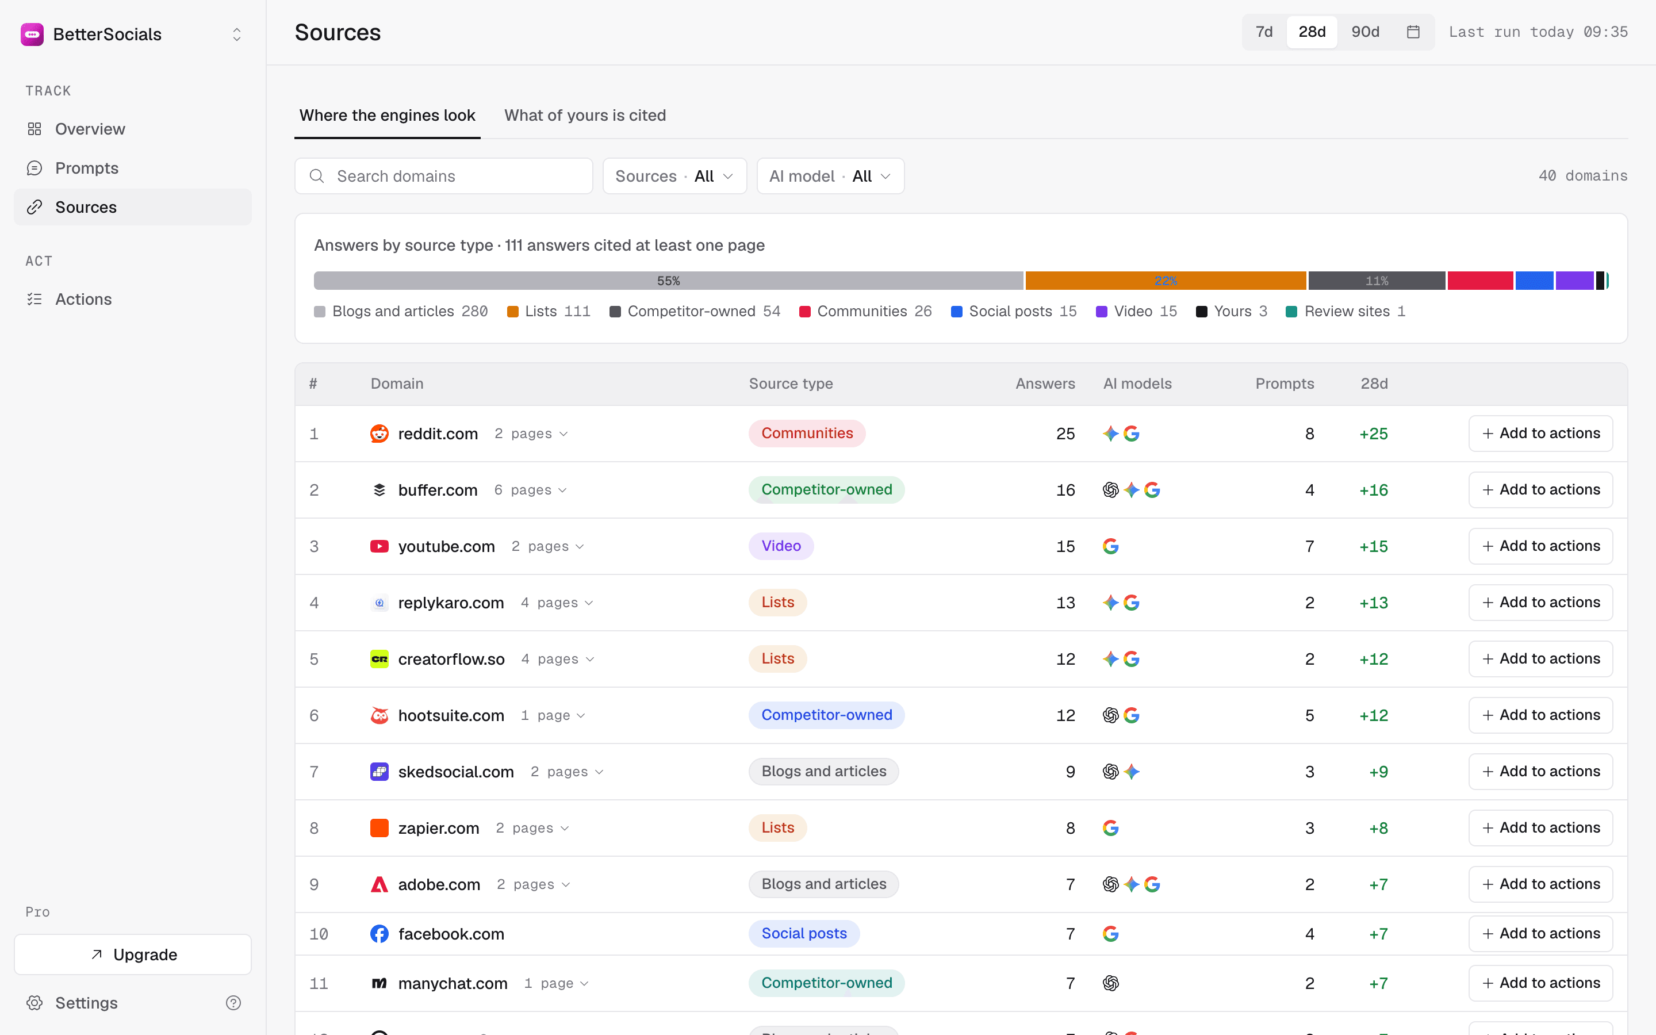Expand reddit.com 2 pages
The width and height of the screenshot is (1656, 1035).
pyautogui.click(x=531, y=434)
